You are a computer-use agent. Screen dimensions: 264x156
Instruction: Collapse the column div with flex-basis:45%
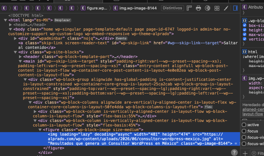[x=35, y=121]
